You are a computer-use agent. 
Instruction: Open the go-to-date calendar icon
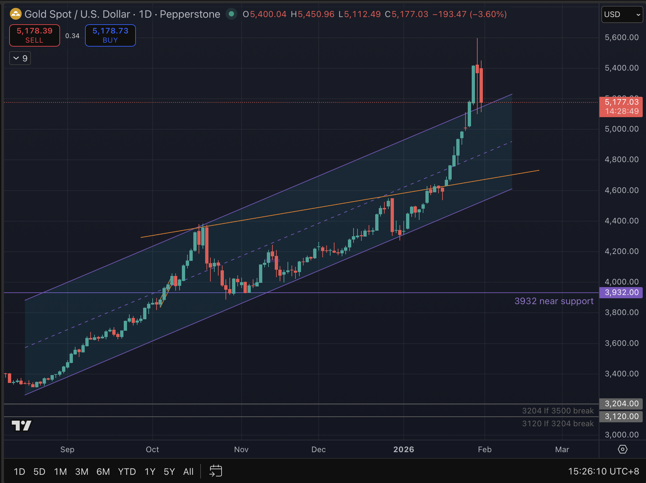click(216, 471)
